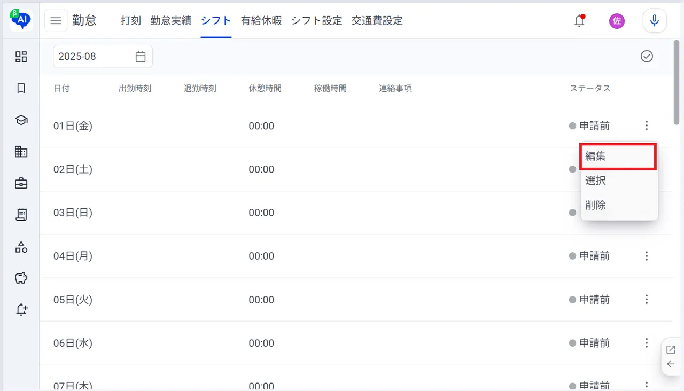The width and height of the screenshot is (684, 391).
Task: Click the 06日(水) date cell
Action: coord(73,343)
